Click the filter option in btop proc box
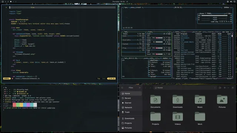Viewport: 237px width, 133px height. point(184,32)
